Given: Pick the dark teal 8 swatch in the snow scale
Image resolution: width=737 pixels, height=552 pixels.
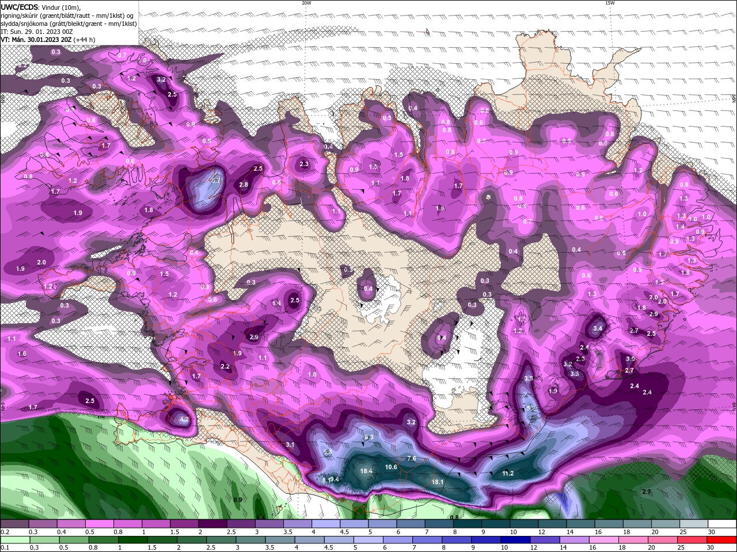Looking at the screenshot, I should click(468, 524).
